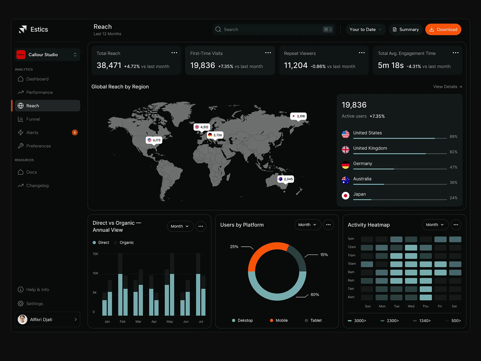
Task: Open Month dropdown in Activity Heatmap
Action: (435, 225)
